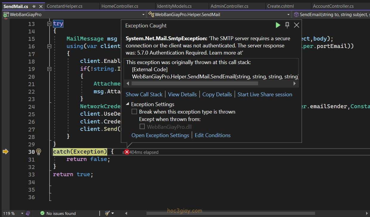Switch to the HomeController.cs tab

point(120,6)
